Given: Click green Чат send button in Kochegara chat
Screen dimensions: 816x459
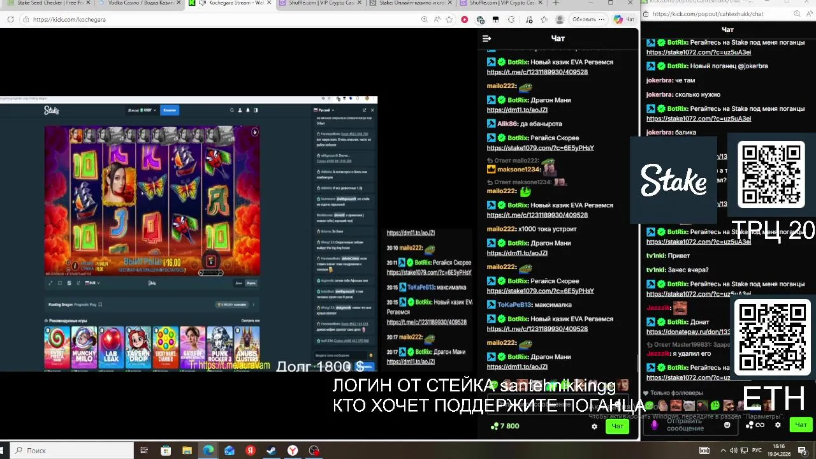Looking at the screenshot, I should (x=617, y=426).
